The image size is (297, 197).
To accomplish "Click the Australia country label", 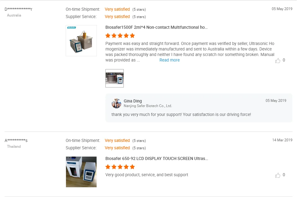I will click(x=14, y=15).
